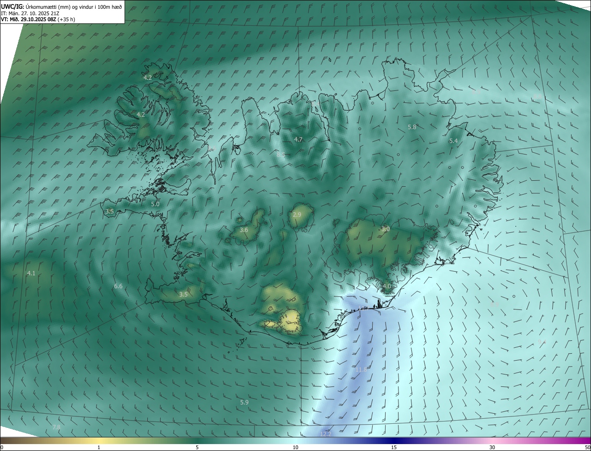The image size is (591, 451).
Task: Click the initial time line "IT: Mán. 27. 10. 2025 21Z"
Action: point(30,13)
